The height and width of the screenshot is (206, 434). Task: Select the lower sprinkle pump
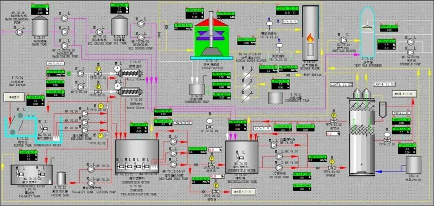(411, 52)
